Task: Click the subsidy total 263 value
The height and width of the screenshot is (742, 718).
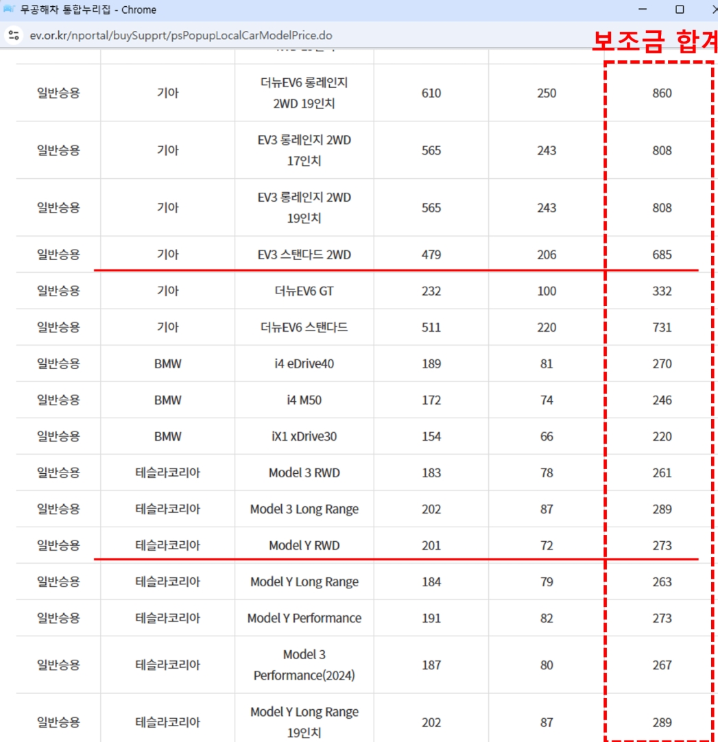Action: coord(662,582)
